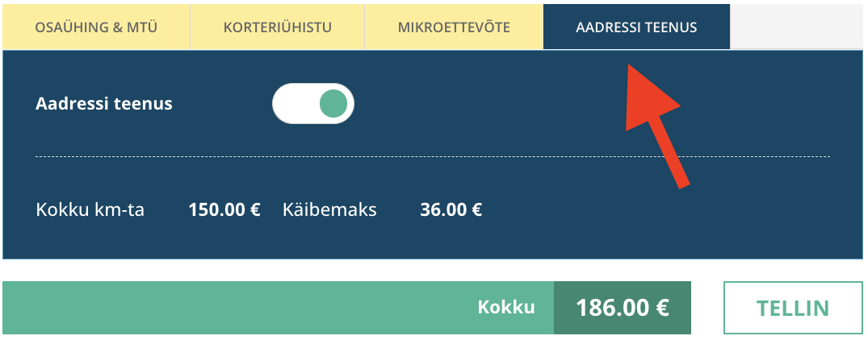Switch to the KORTERIÜHISTU tab
The height and width of the screenshot is (340, 868).
click(x=277, y=27)
